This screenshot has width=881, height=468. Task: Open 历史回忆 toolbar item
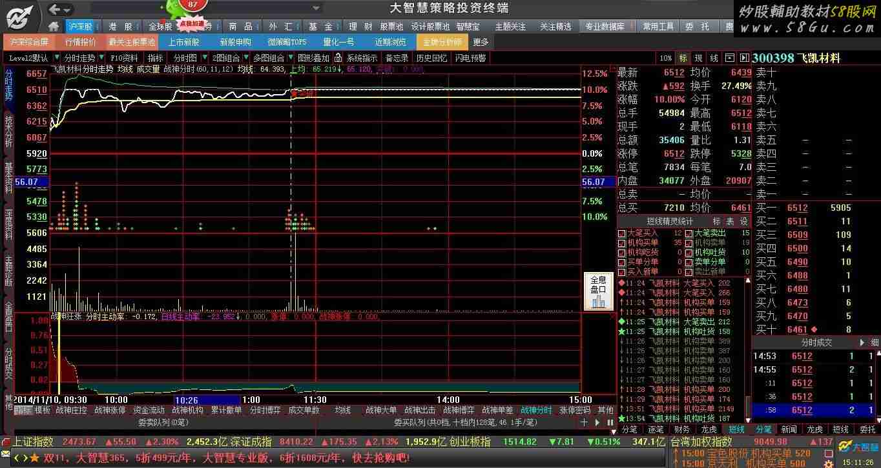pos(431,58)
